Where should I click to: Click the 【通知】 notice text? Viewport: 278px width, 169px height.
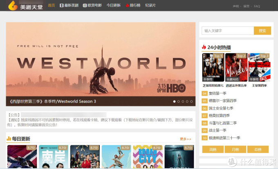(x=100, y=123)
